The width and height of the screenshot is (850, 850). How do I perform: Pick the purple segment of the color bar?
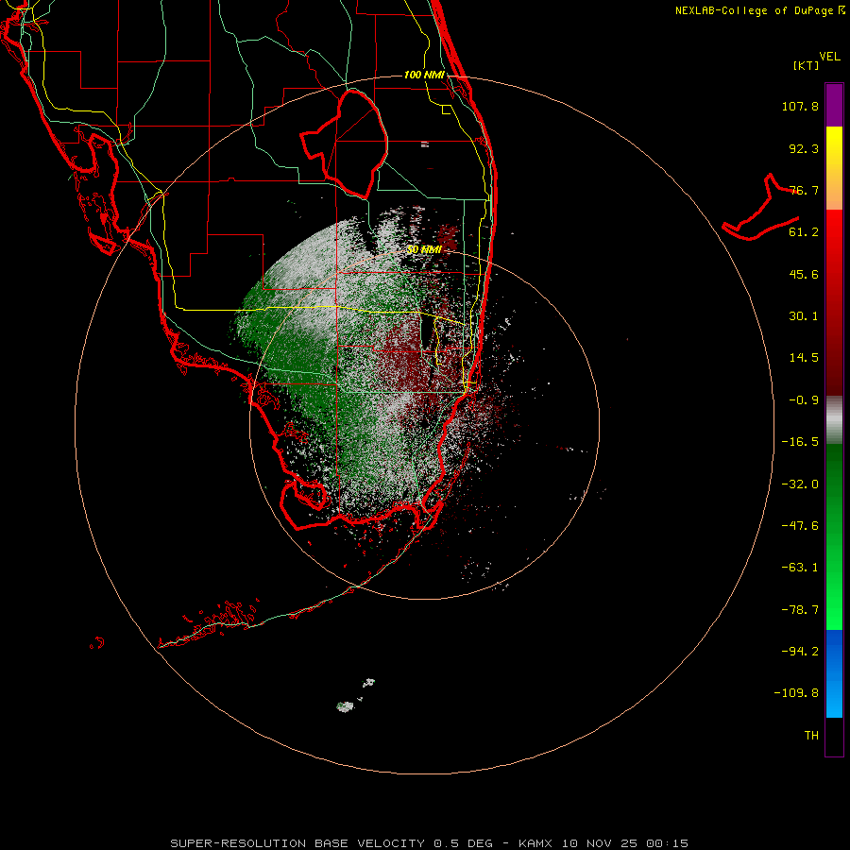(834, 105)
